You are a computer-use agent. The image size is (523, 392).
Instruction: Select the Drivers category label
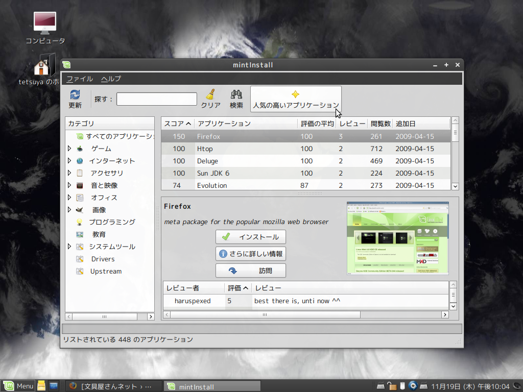(103, 259)
